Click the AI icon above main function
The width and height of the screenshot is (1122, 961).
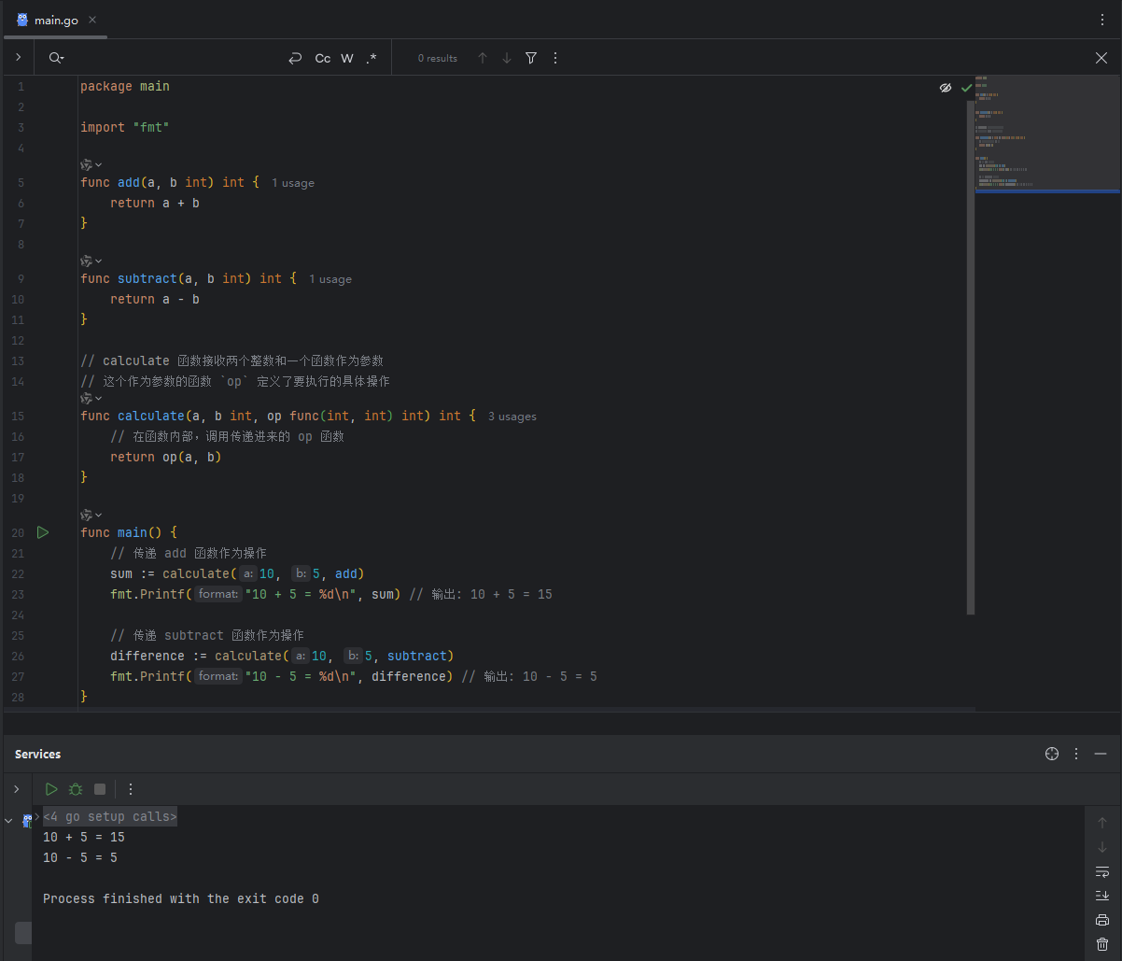point(86,515)
